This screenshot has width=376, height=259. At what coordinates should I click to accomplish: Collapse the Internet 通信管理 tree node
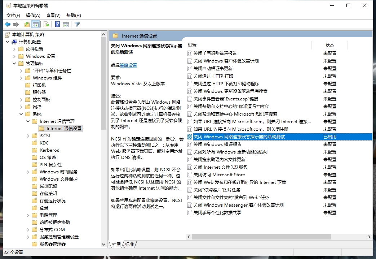28,121
